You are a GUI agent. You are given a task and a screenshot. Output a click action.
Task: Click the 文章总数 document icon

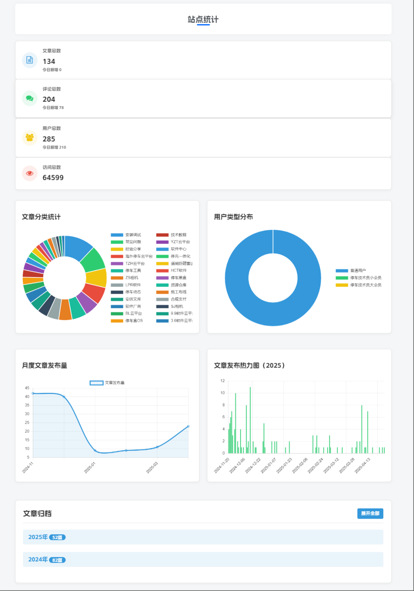pyautogui.click(x=30, y=60)
